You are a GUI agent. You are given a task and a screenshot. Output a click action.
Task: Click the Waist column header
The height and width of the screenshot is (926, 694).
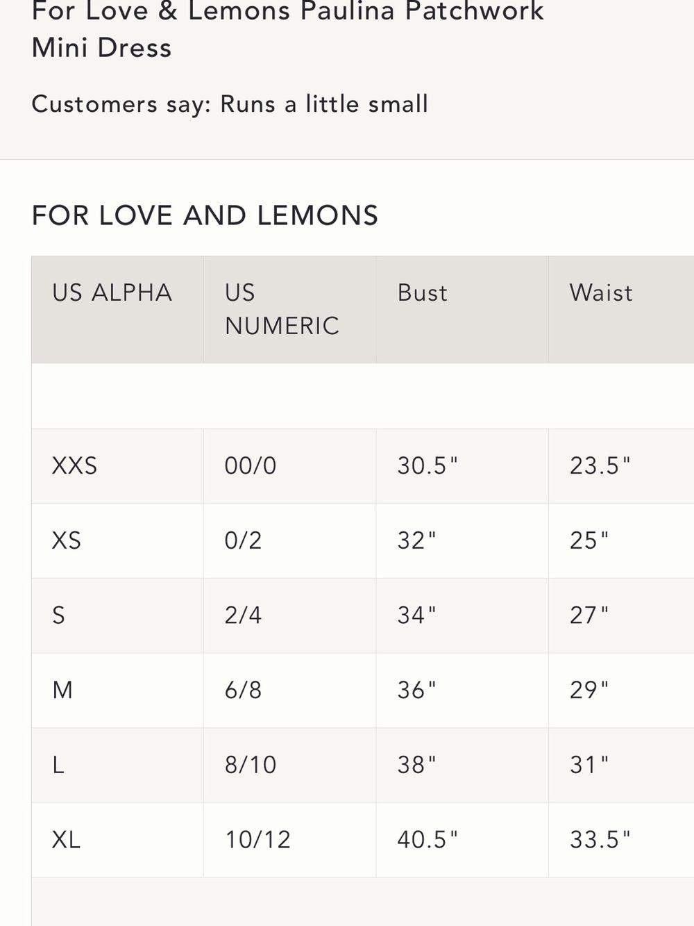[x=601, y=292]
